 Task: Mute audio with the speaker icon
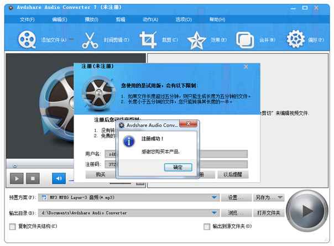click(x=59, y=178)
